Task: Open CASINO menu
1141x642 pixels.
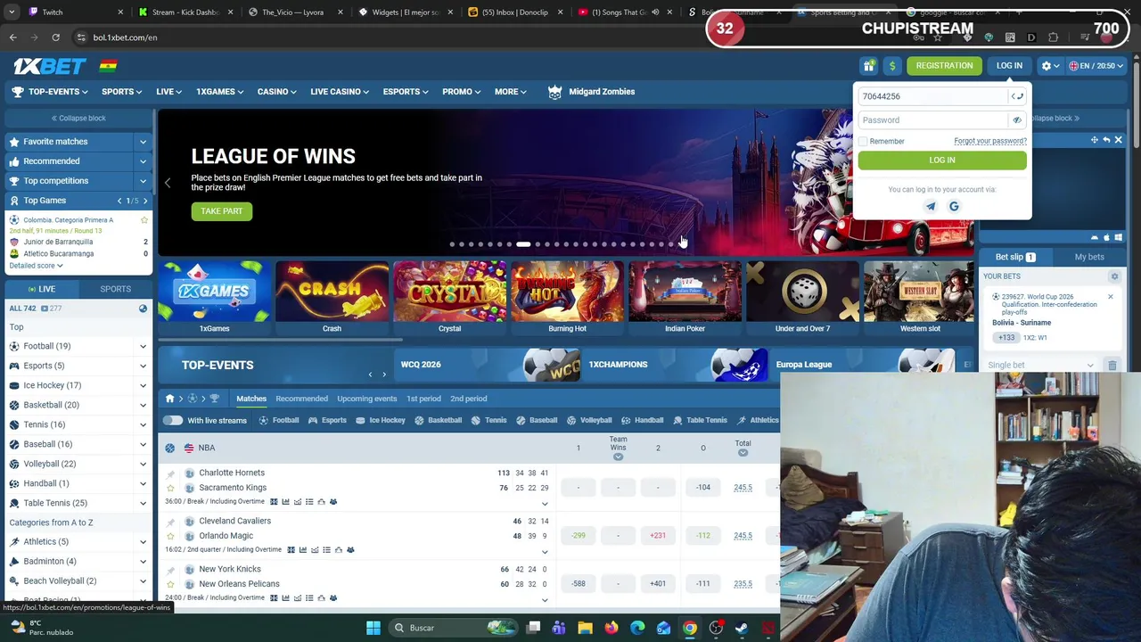Action: 277,92
